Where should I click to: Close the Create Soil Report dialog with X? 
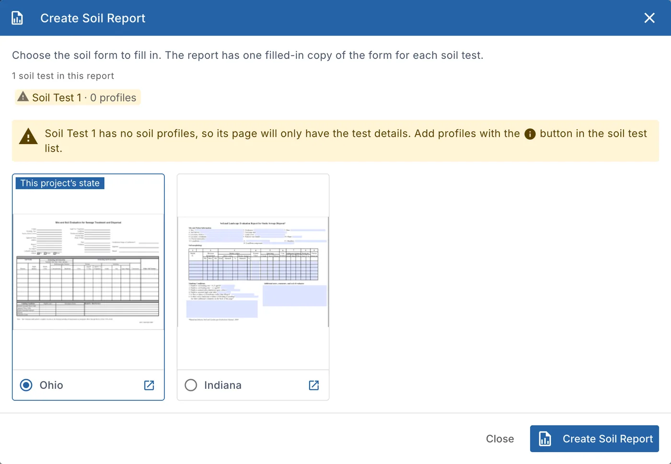(x=649, y=18)
